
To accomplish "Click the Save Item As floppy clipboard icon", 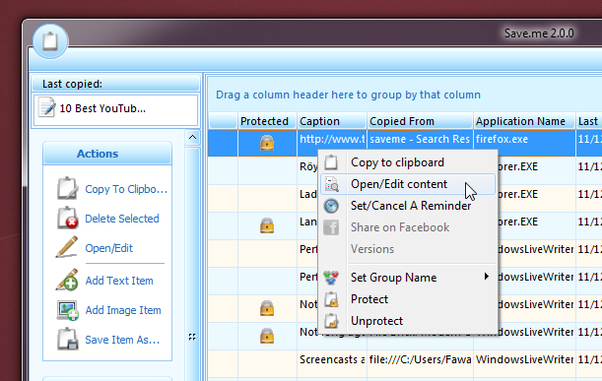I will [67, 339].
